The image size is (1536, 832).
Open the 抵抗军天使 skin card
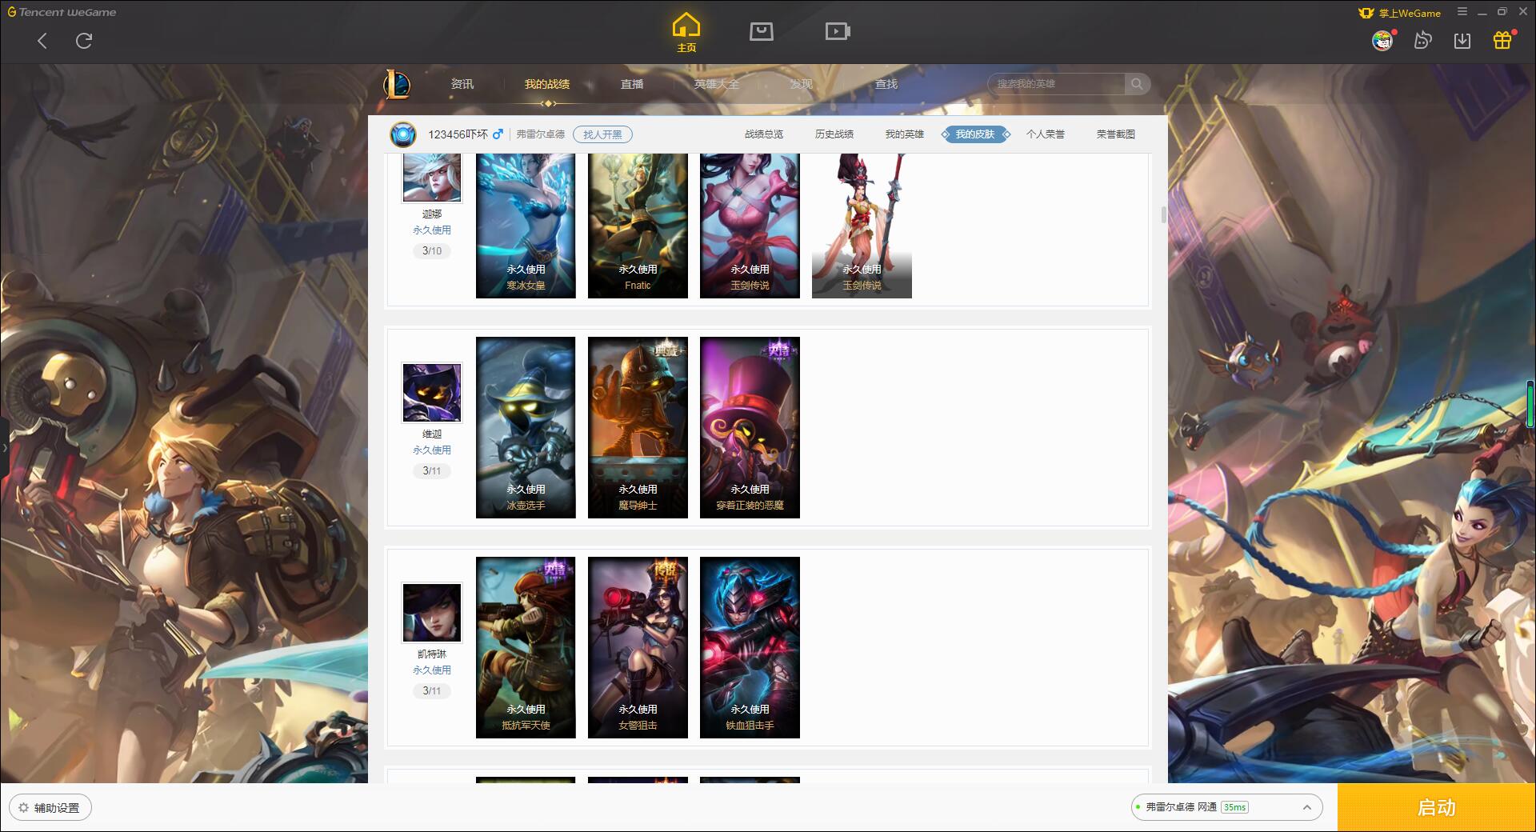pyautogui.click(x=526, y=647)
